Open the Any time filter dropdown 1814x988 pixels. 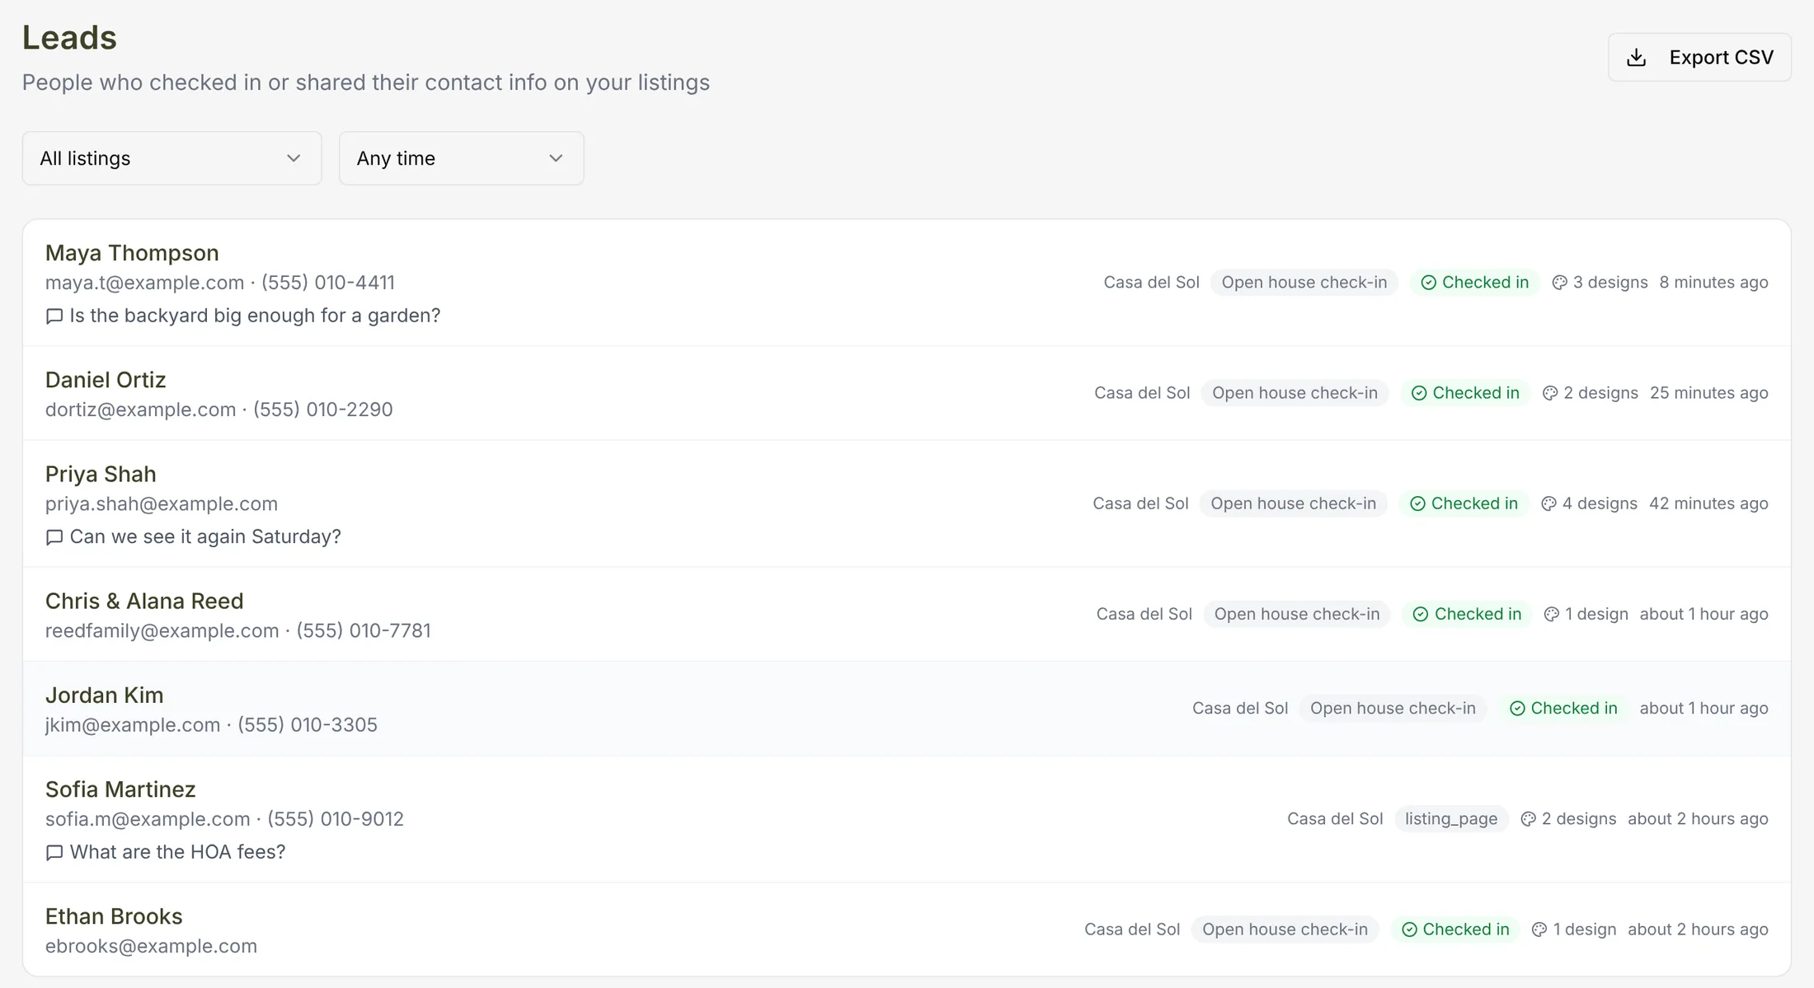click(461, 158)
